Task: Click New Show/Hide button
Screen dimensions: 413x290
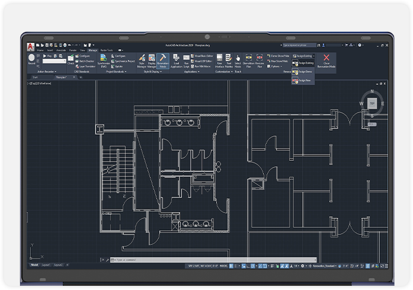Action: 277,61
